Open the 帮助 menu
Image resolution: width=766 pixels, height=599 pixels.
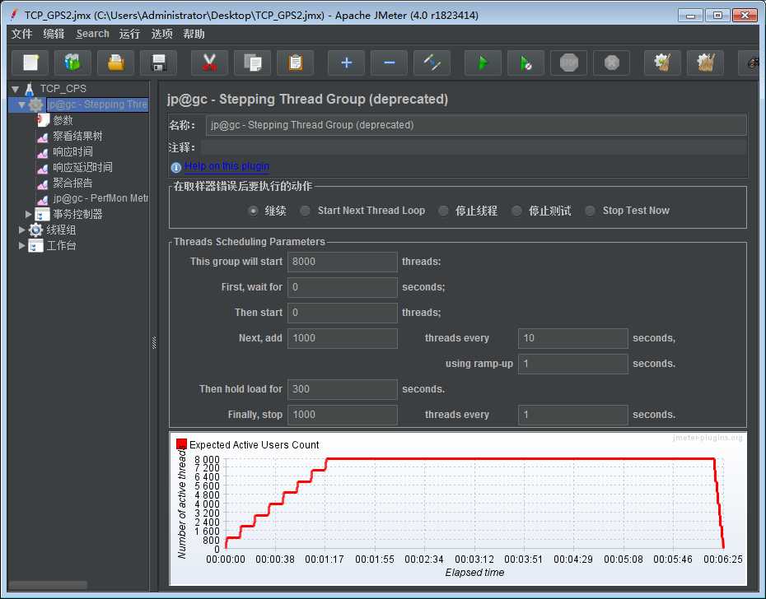click(194, 34)
